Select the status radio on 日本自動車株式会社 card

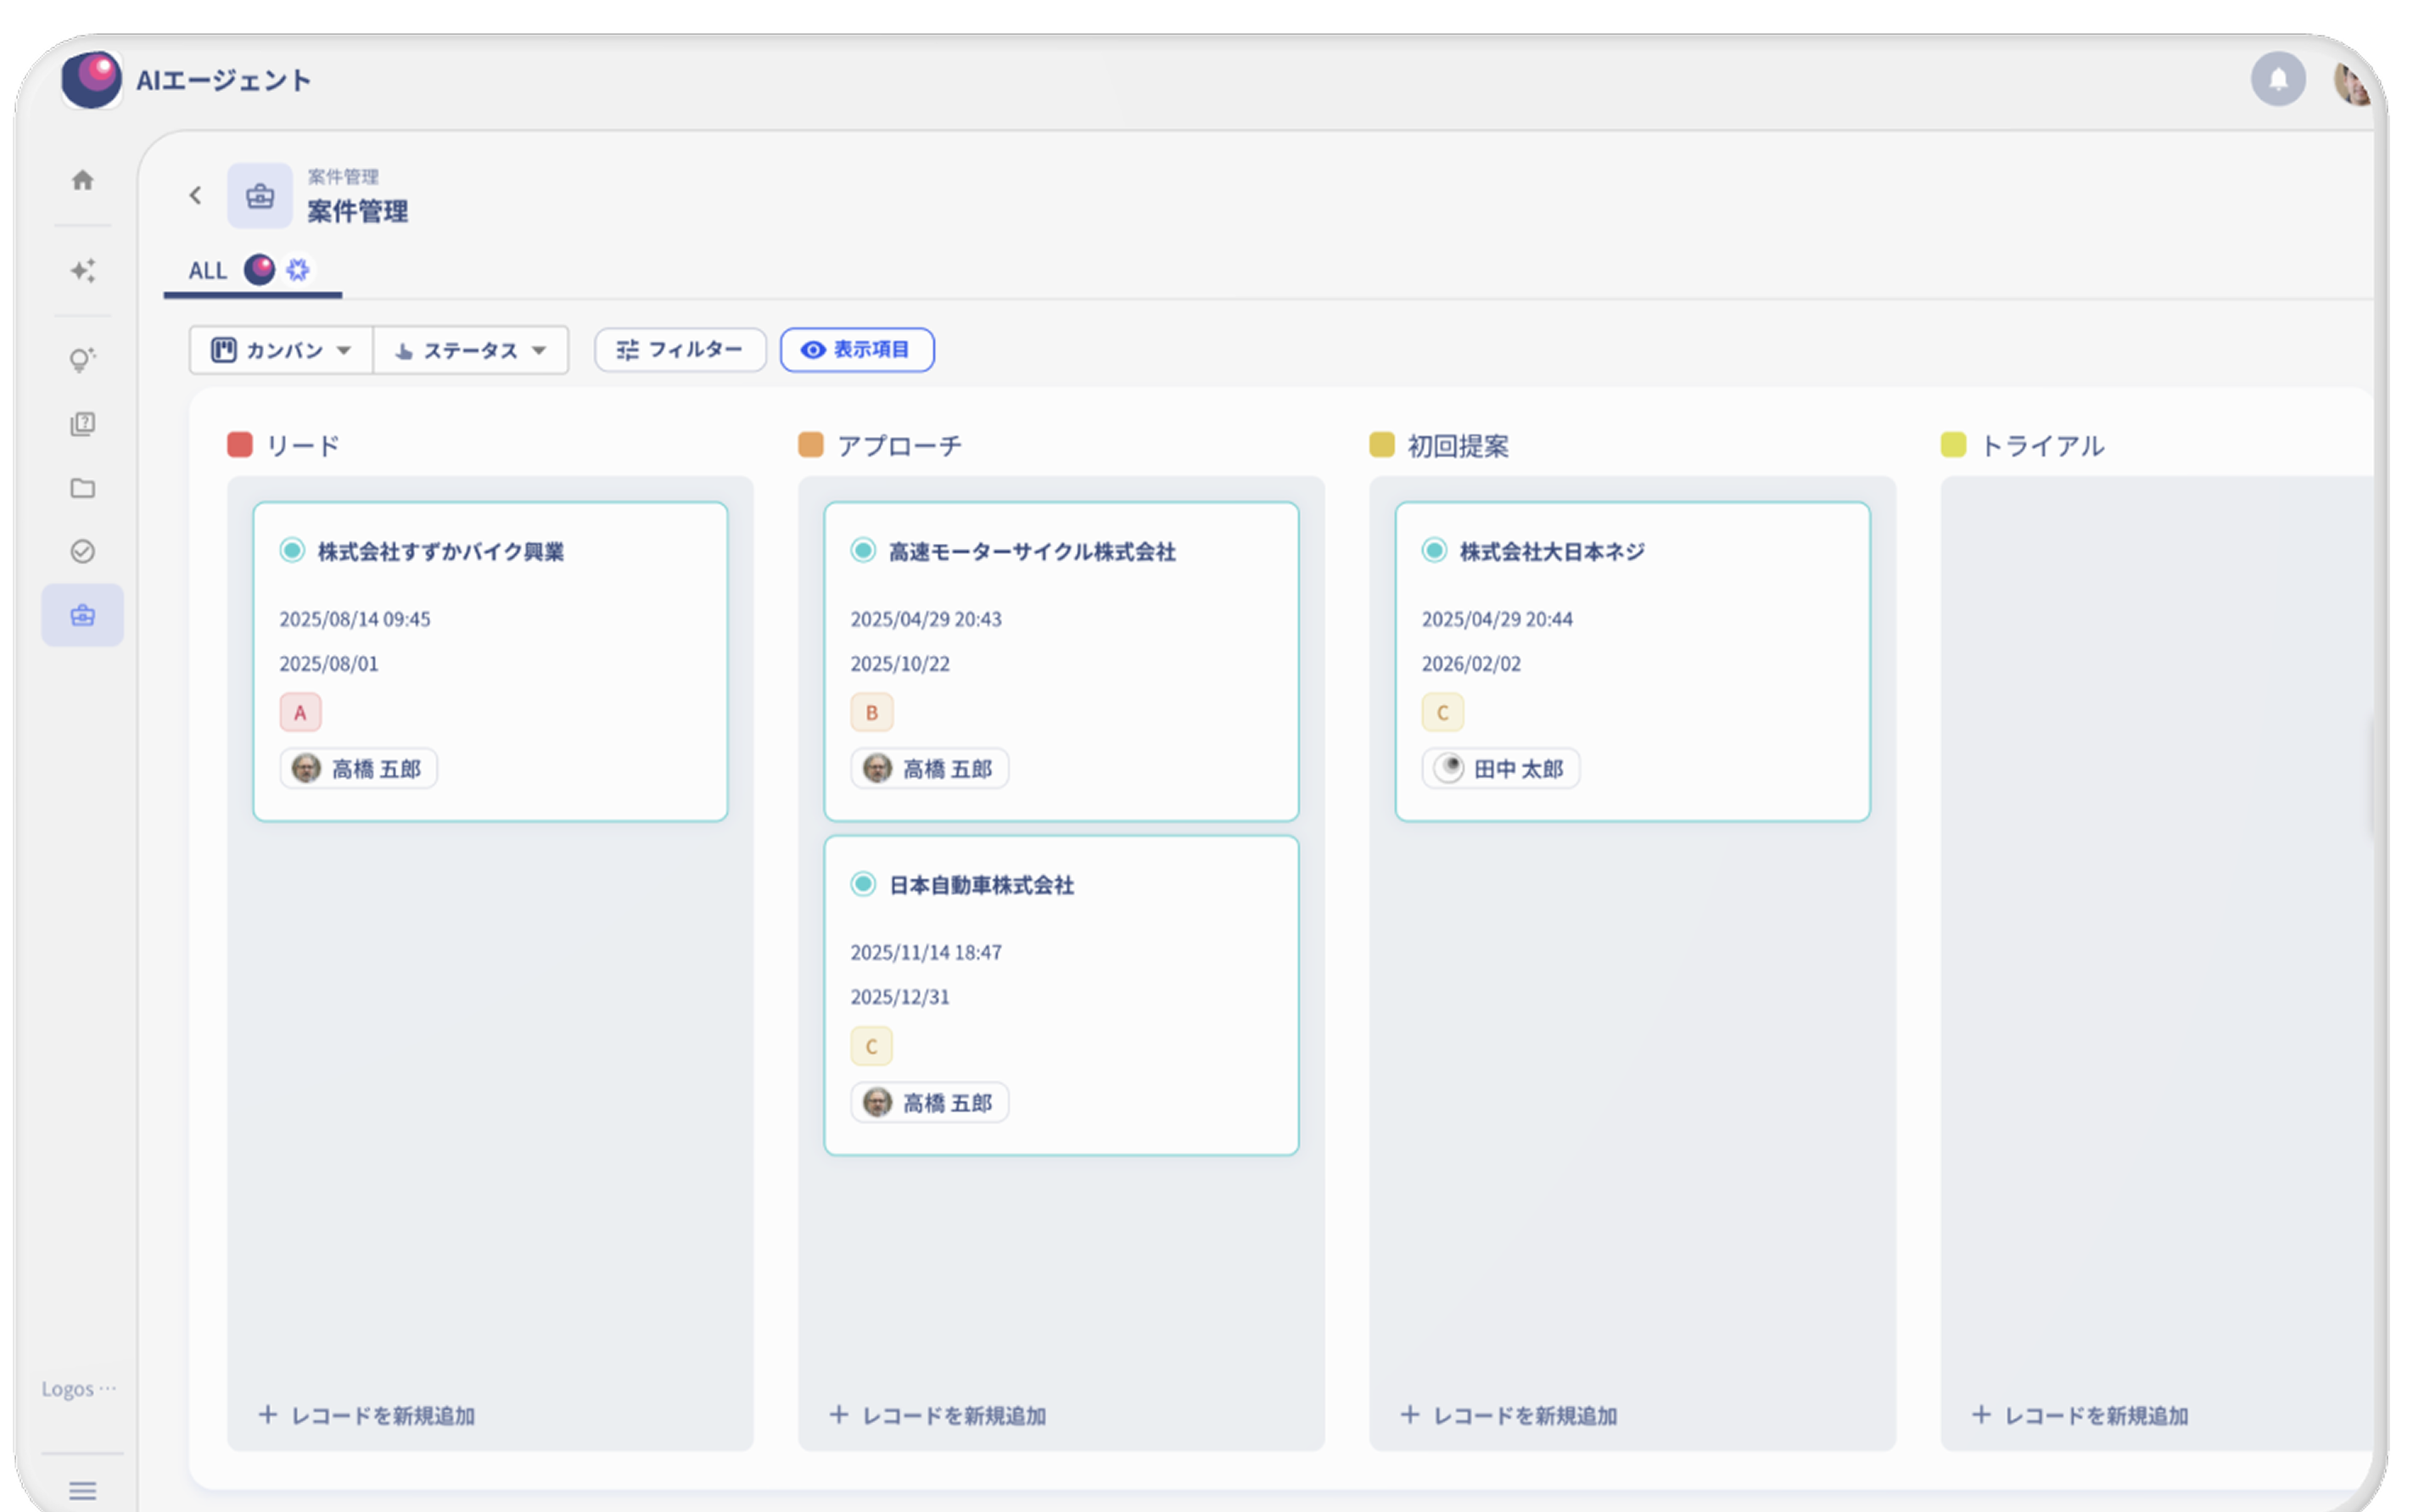coord(862,884)
